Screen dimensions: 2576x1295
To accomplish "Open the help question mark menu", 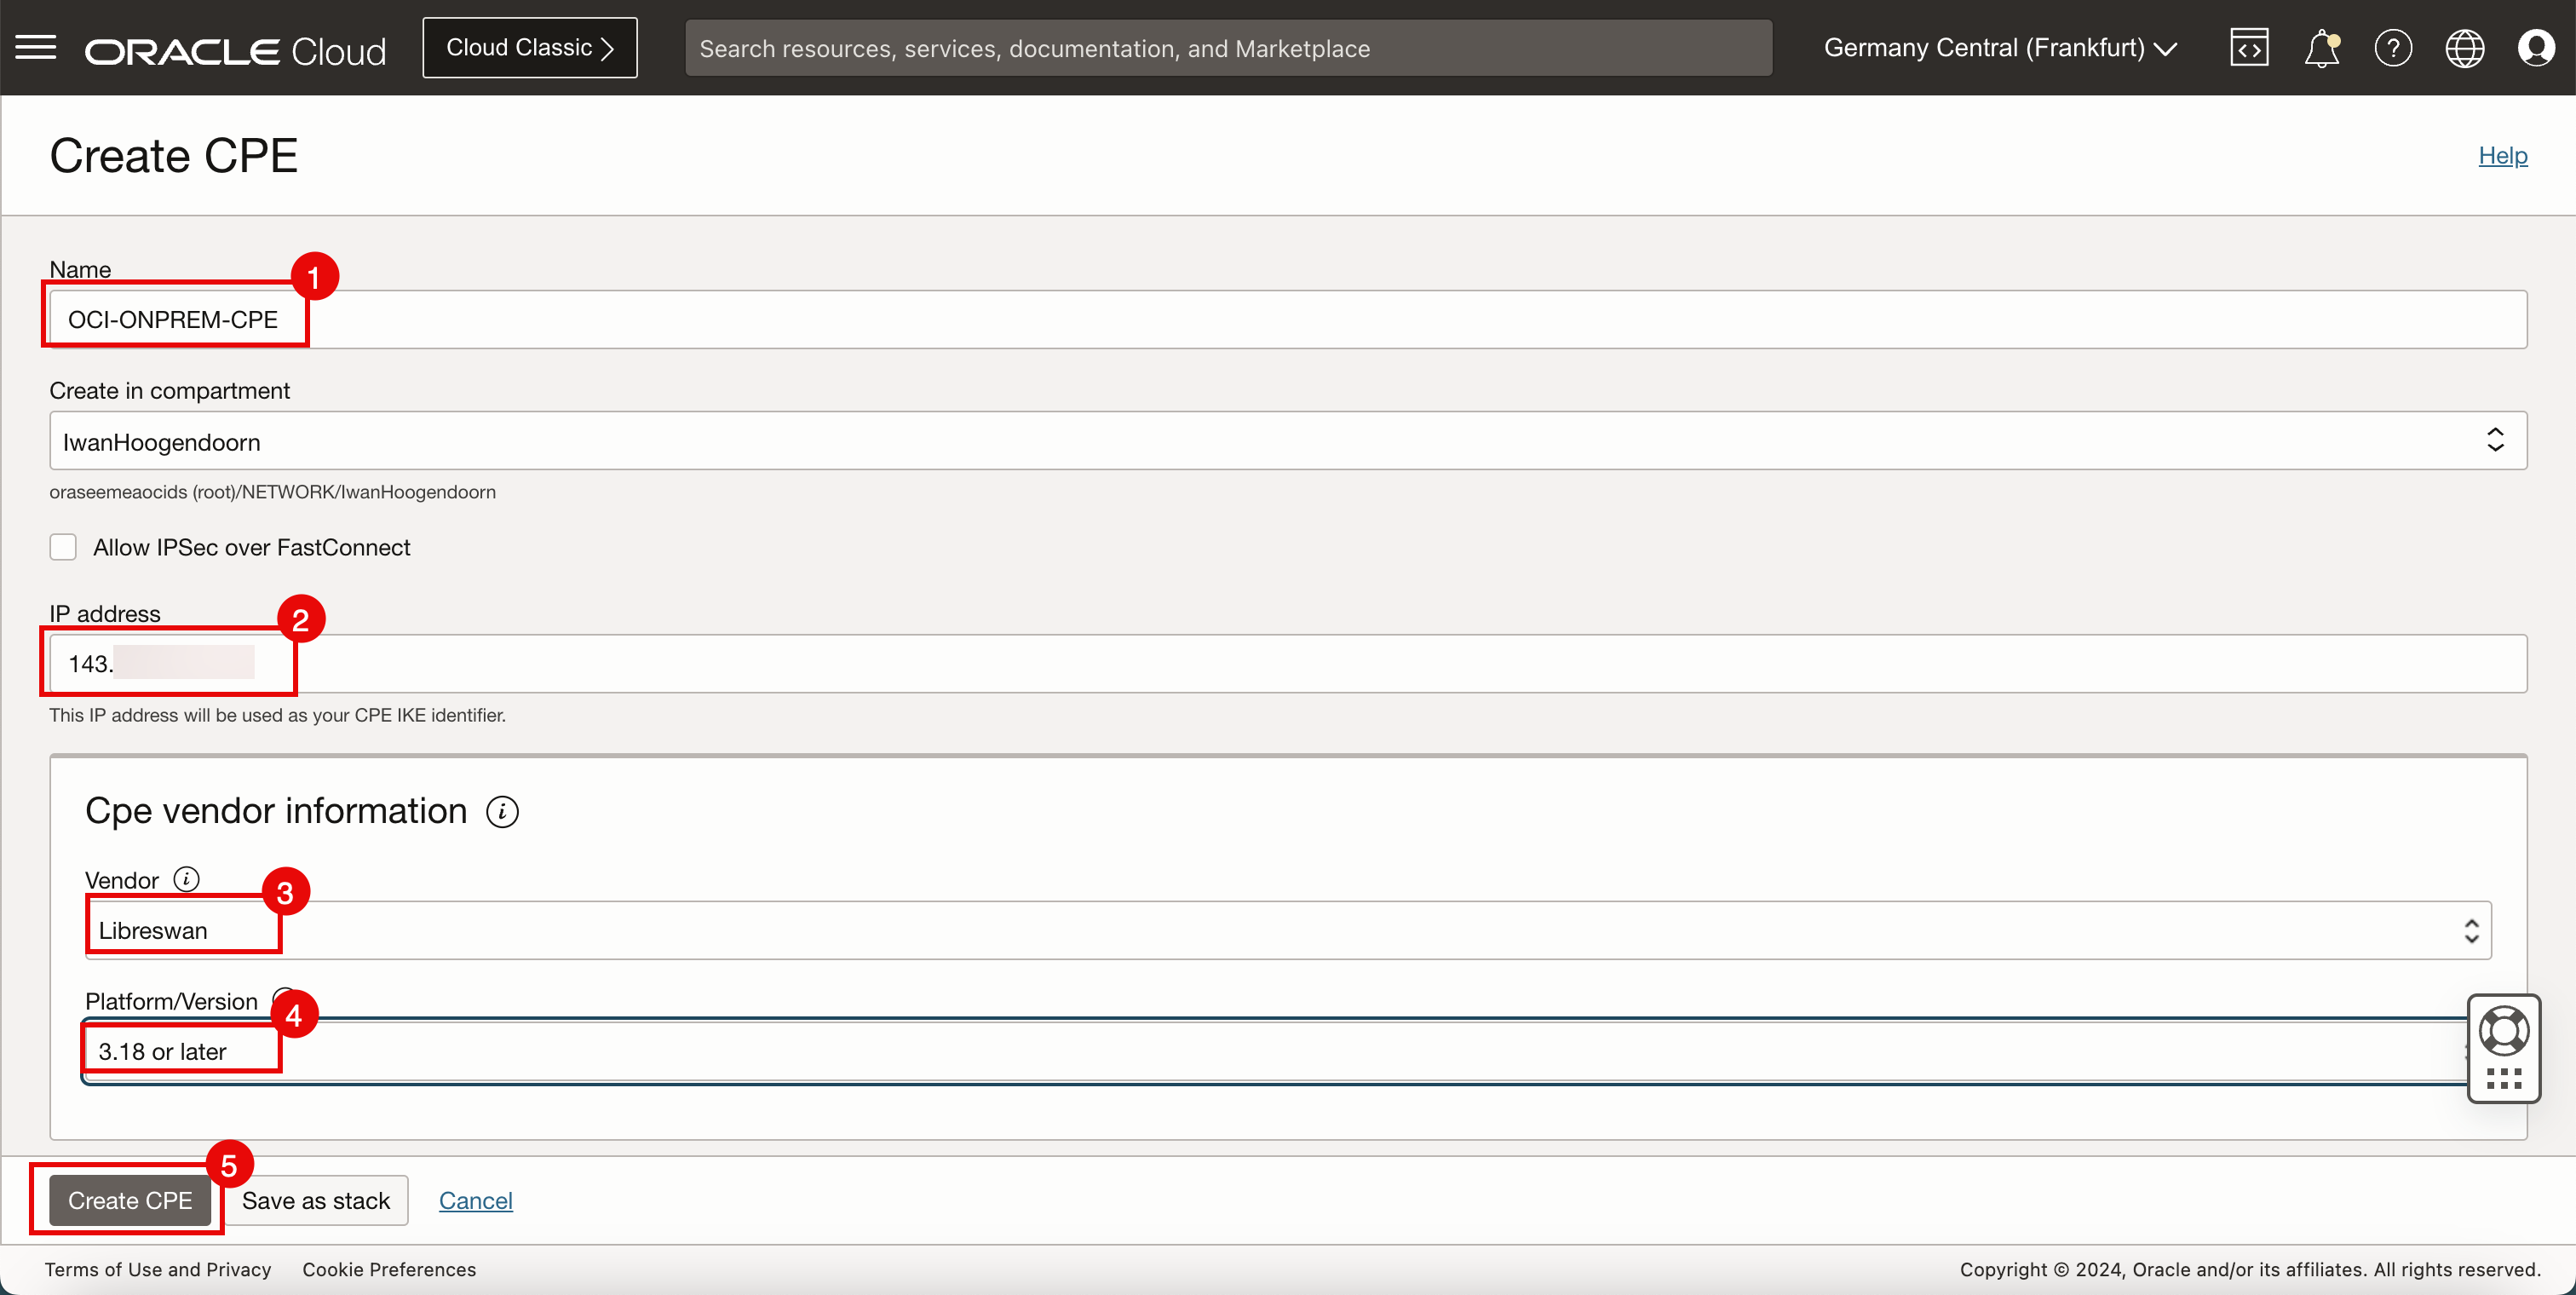I will click(x=2393, y=47).
